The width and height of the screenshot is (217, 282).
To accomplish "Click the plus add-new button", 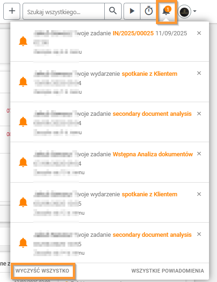I will pos(12,11).
